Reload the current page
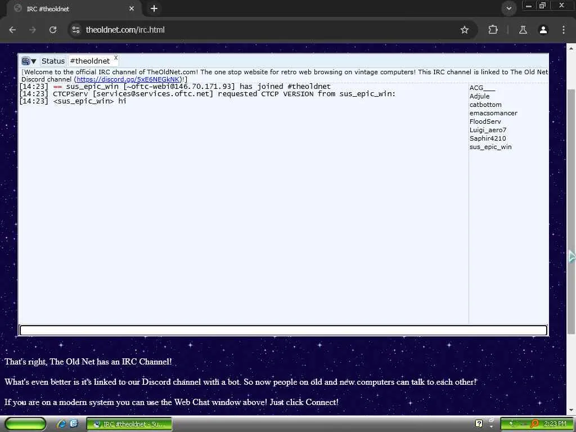 [x=53, y=30]
